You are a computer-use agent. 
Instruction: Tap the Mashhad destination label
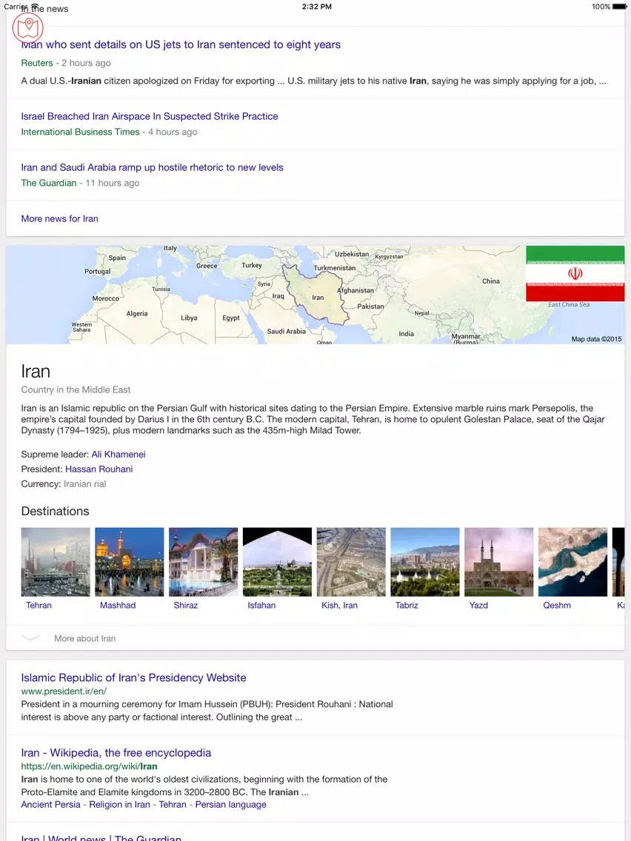[118, 606]
